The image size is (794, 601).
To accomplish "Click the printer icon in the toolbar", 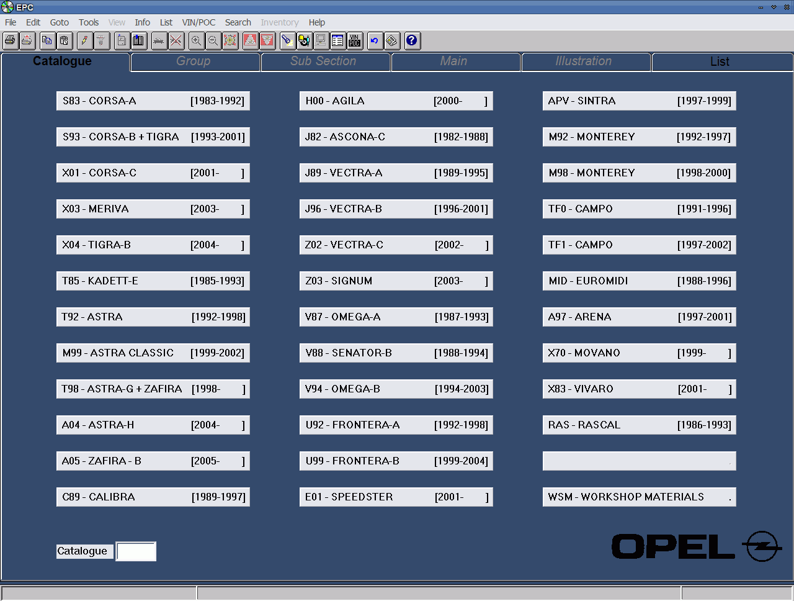I will pyautogui.click(x=11, y=41).
